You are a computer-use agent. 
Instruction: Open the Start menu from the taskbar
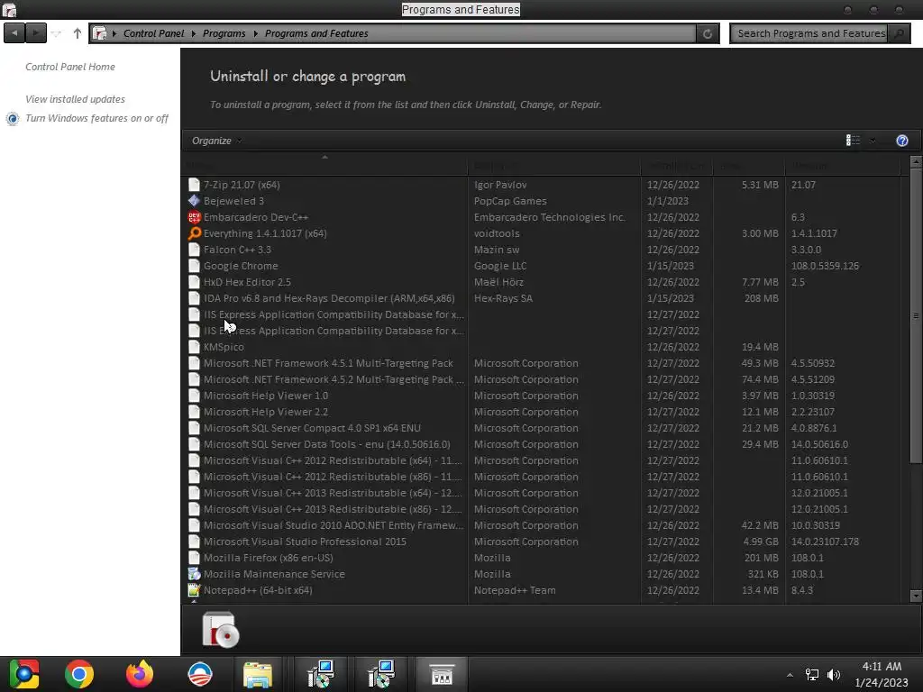click(24, 674)
